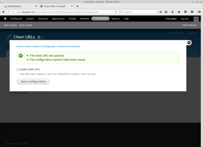Click the Pocket icon in browser toolbar
This screenshot has height=147, width=203.
point(192,12)
